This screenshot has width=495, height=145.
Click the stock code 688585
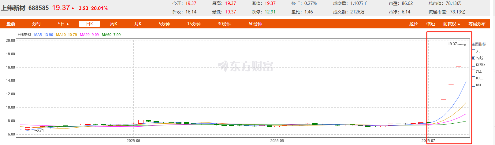pyautogui.click(x=39, y=8)
